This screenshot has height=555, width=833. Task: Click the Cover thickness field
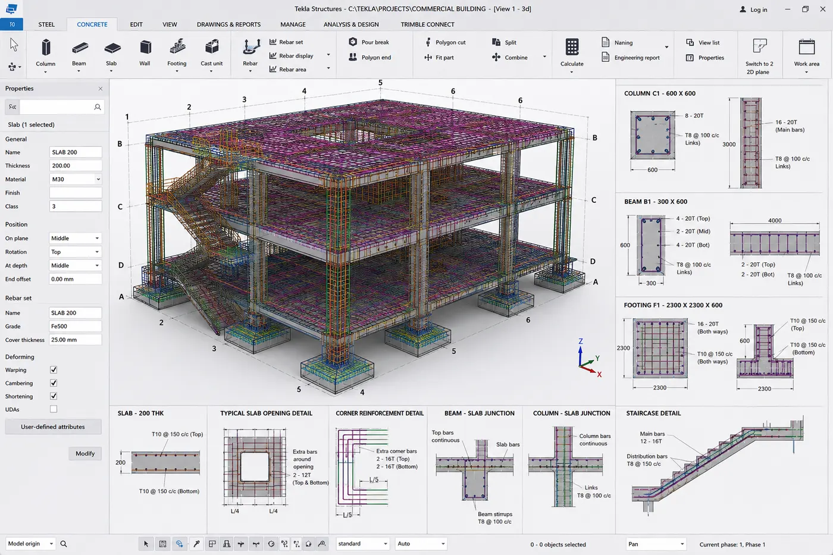click(76, 340)
